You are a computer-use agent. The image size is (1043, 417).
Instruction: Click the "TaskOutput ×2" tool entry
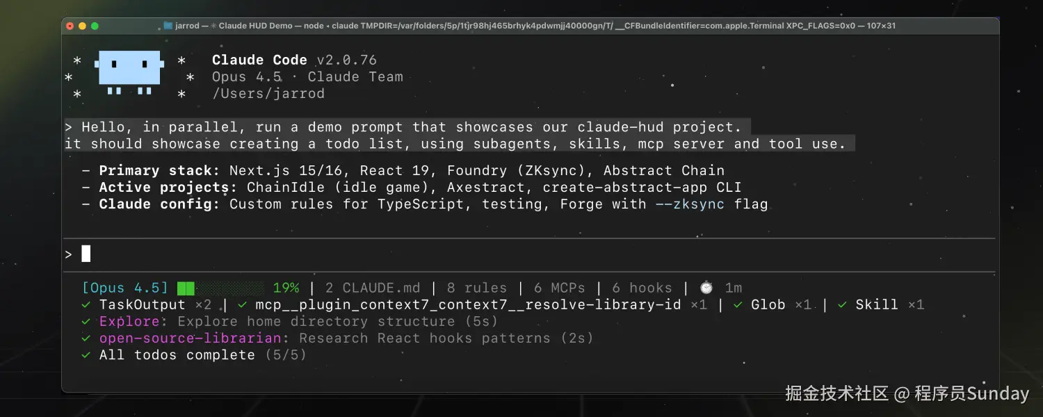pyautogui.click(x=155, y=304)
